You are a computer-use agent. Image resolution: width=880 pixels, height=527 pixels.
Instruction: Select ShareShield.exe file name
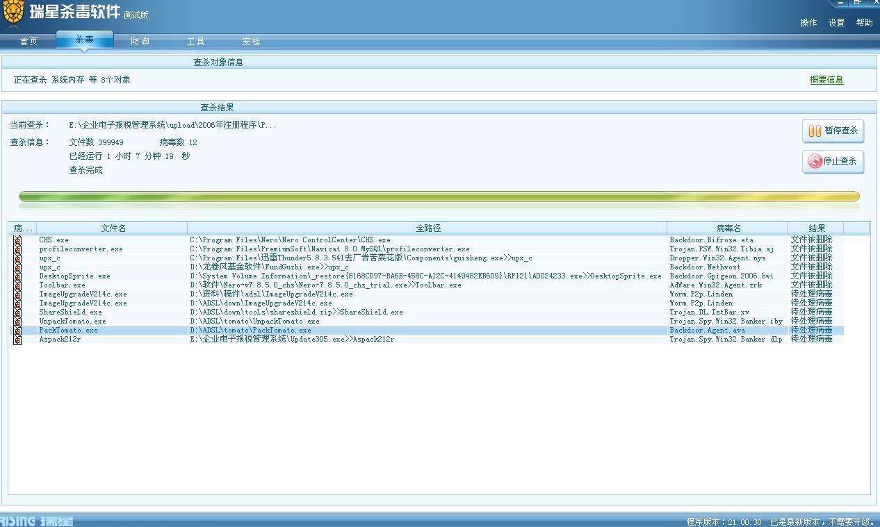pyautogui.click(x=71, y=312)
